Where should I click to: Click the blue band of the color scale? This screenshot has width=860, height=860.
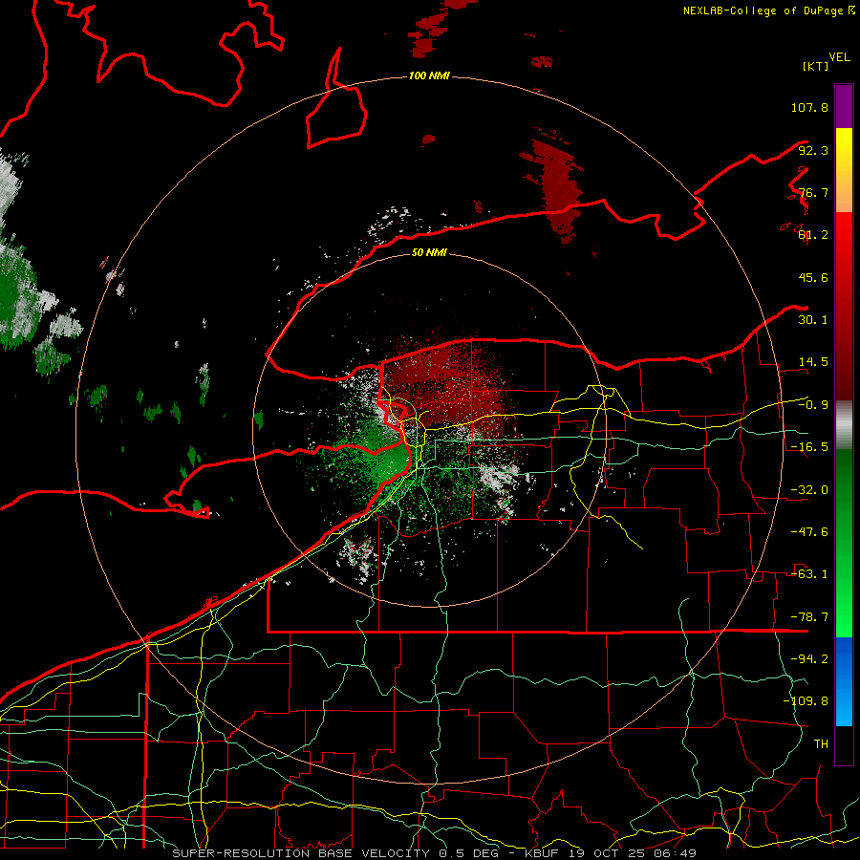(x=844, y=681)
